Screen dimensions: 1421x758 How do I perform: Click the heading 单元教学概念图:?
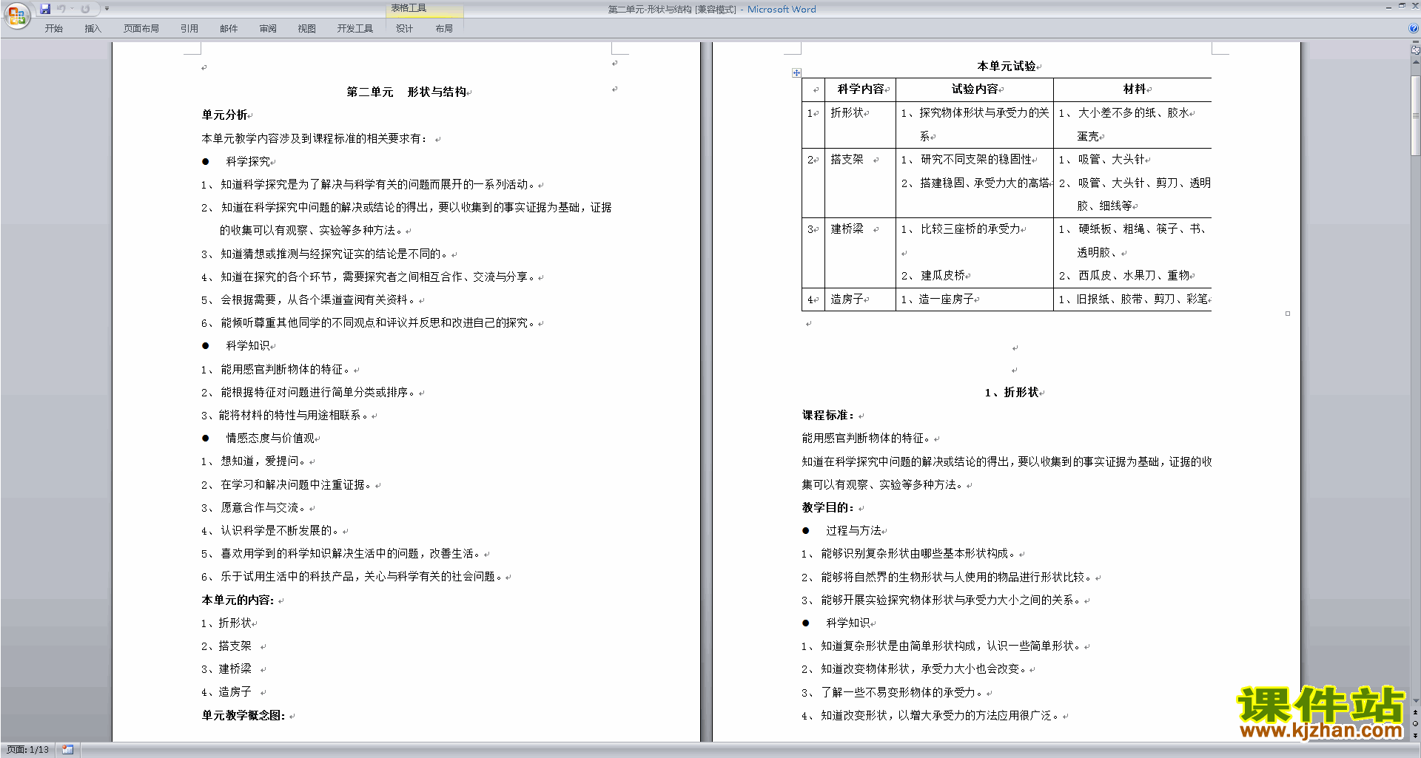click(x=243, y=715)
